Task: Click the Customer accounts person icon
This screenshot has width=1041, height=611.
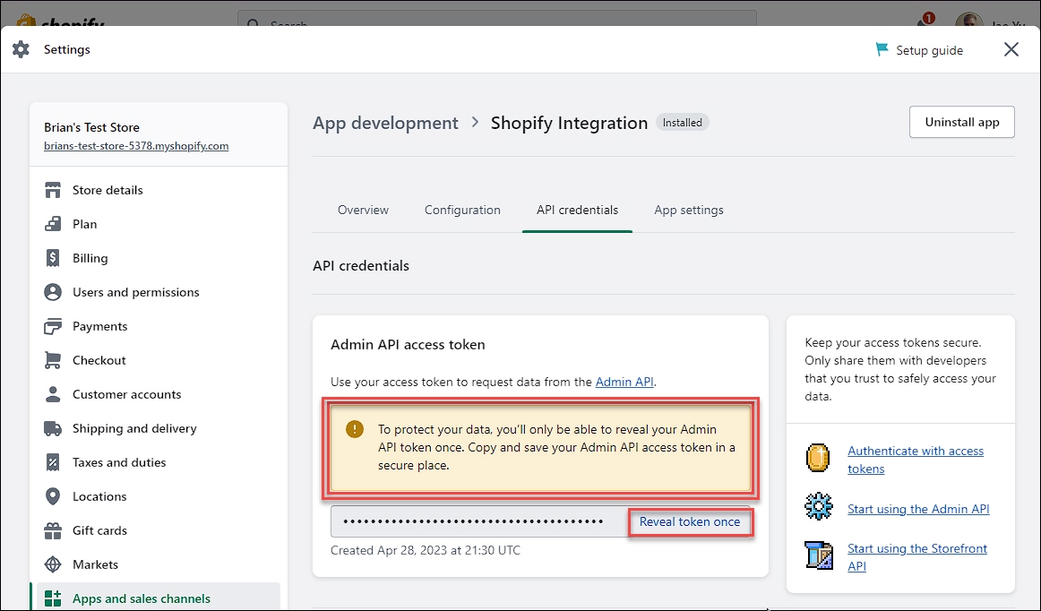Action: click(53, 394)
